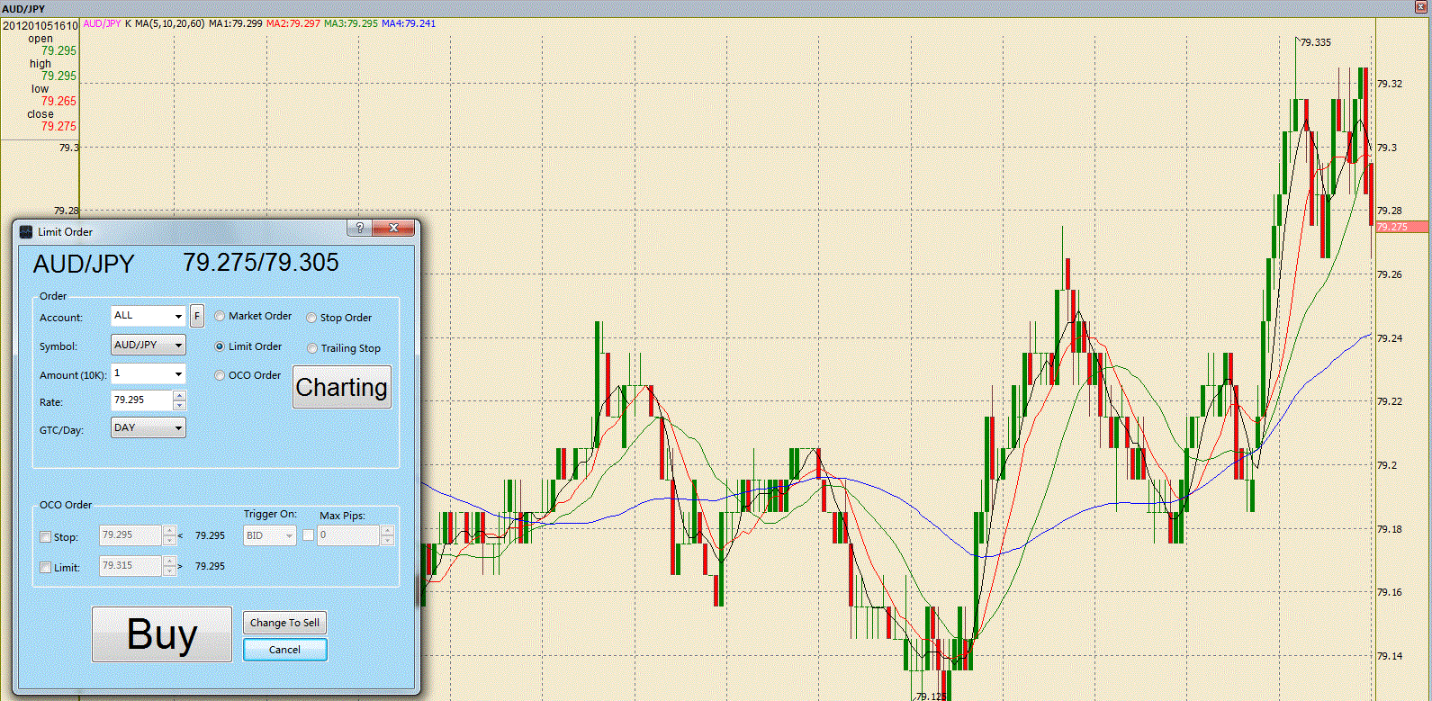The image size is (1432, 701).
Task: Close the Limit Order dialog
Action: 393,229
